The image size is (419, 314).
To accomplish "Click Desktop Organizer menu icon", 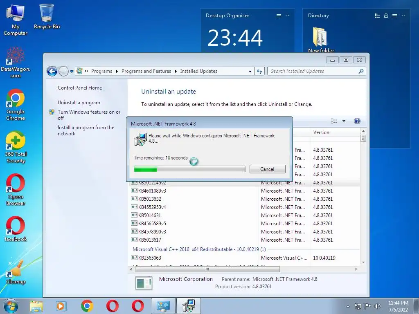I will [x=279, y=16].
